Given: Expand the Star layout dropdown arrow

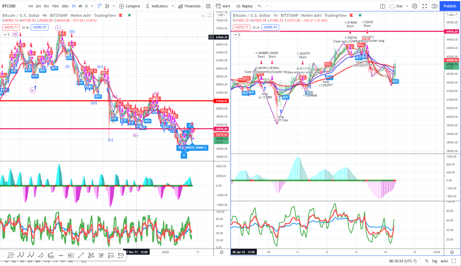Looking at the screenshot, I should pyautogui.click(x=407, y=6).
